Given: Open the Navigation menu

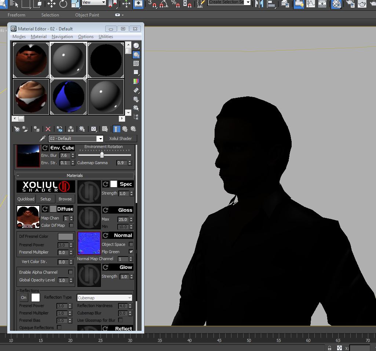Looking at the screenshot, I should pyautogui.click(x=62, y=37).
